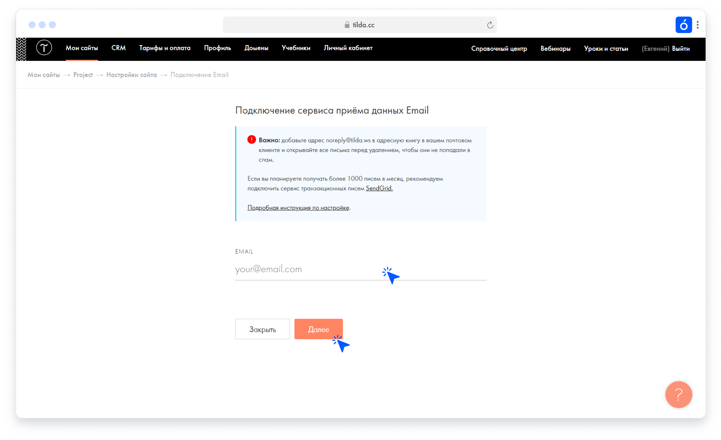Reload page with browser refresh icon
This screenshot has height=440, width=721.
(x=490, y=25)
